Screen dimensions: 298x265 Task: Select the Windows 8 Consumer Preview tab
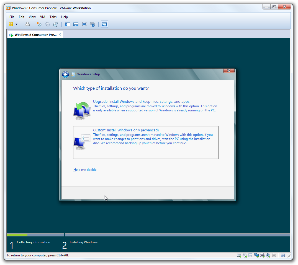coord(35,35)
